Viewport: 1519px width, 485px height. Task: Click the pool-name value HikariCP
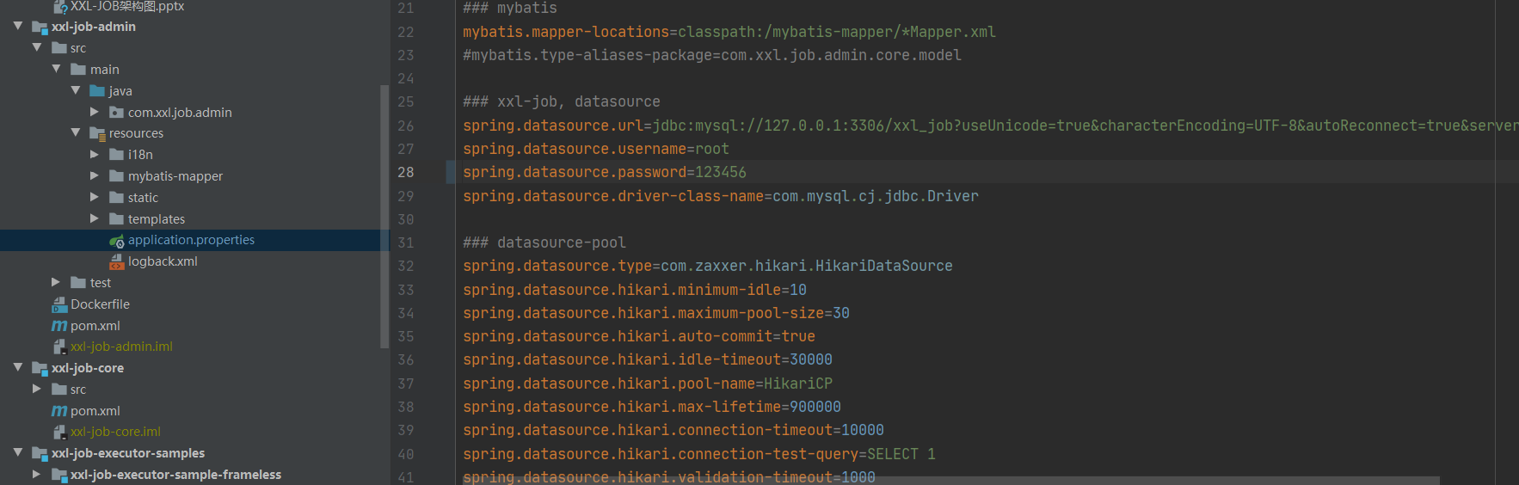click(x=798, y=384)
